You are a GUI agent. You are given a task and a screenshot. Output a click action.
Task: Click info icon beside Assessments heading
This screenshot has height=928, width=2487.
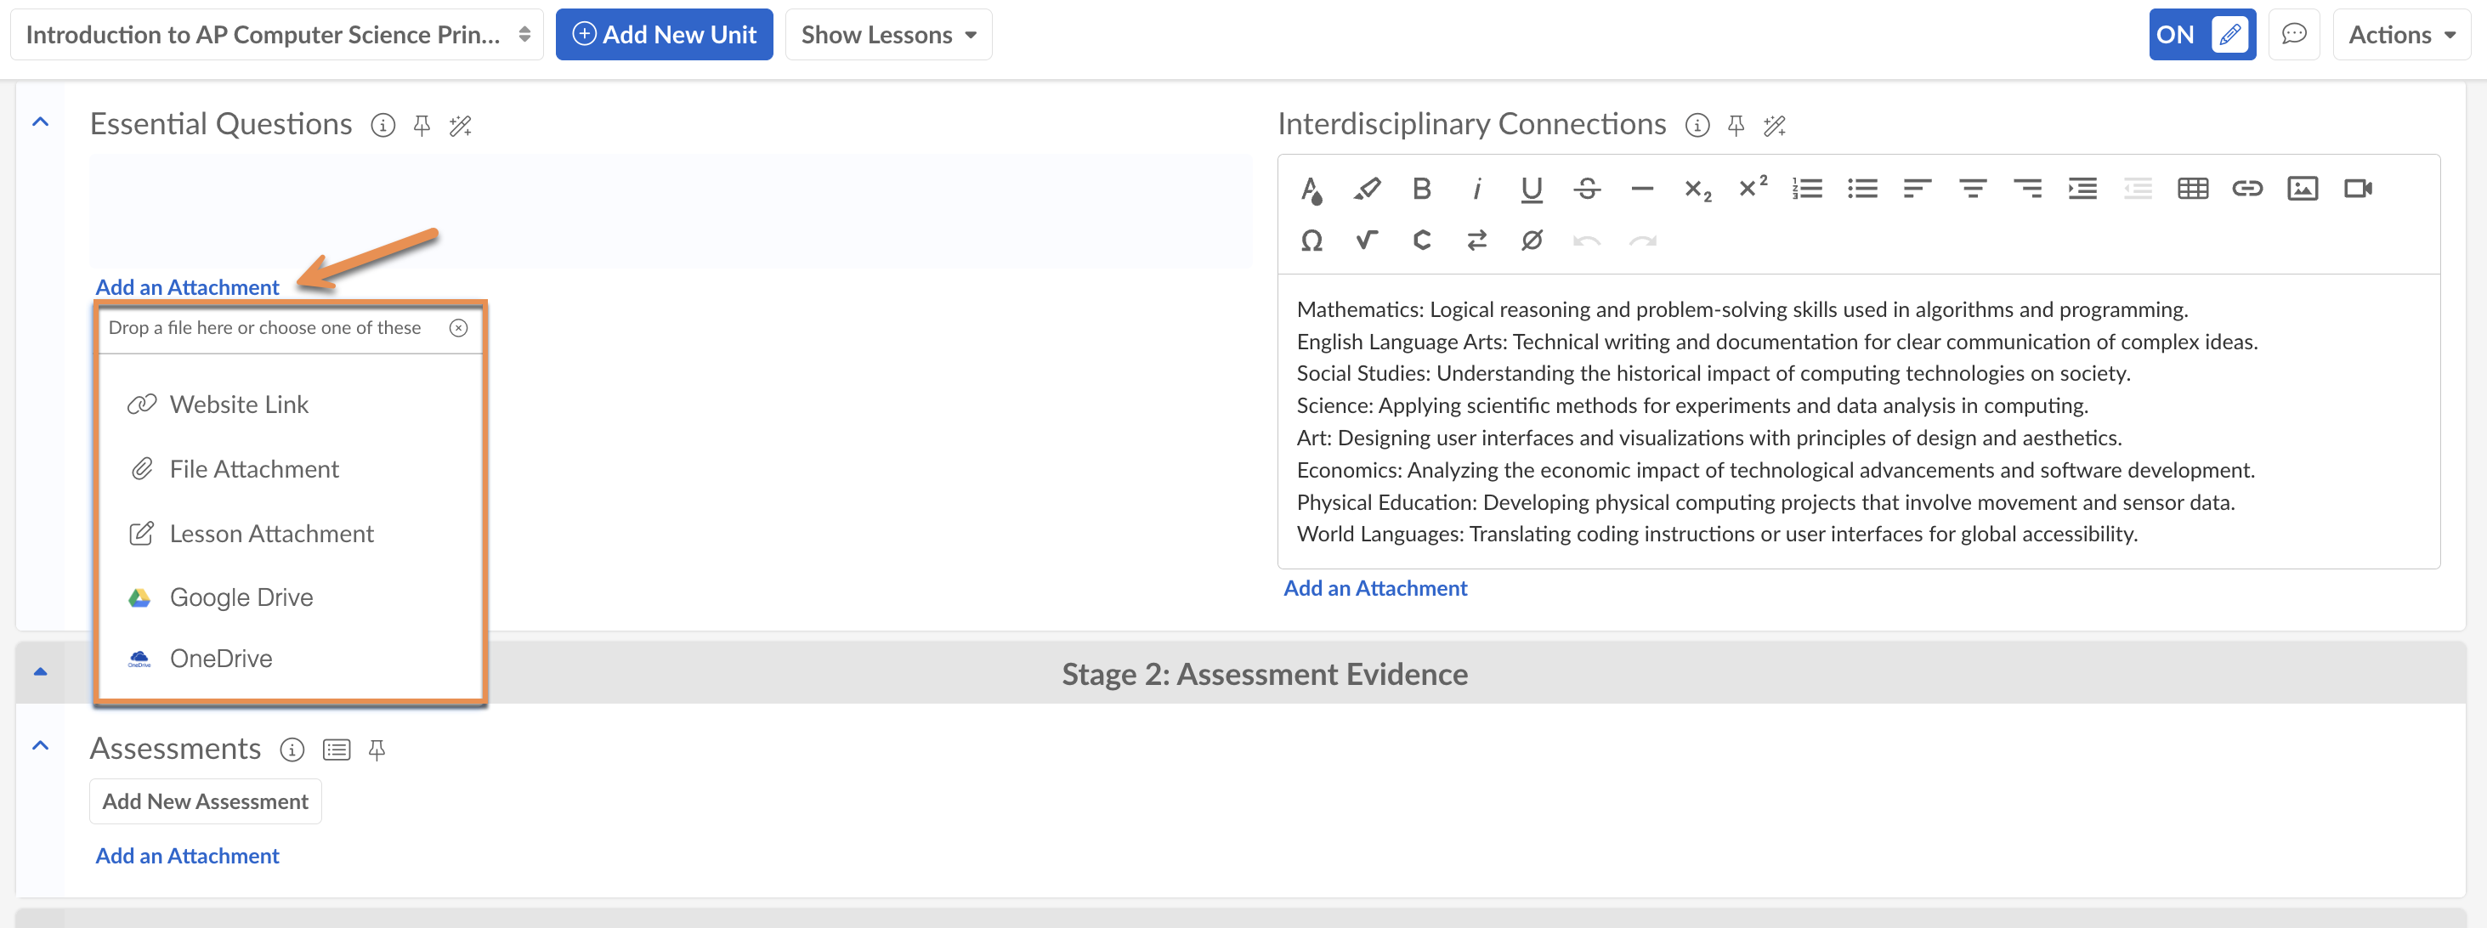[292, 750]
